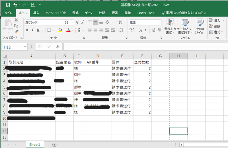
Task: Customize the quick access toolbar dropdown
Action: [x=40, y=5]
